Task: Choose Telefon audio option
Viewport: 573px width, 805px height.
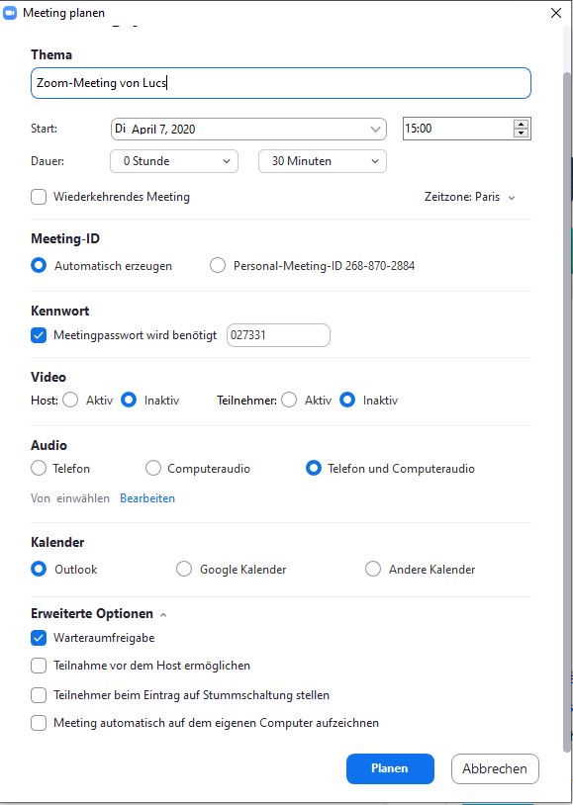Action: click(x=39, y=468)
